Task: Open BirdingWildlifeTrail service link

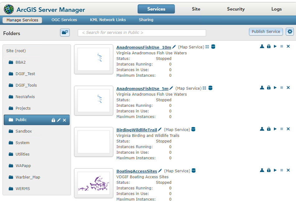Action: point(137,130)
